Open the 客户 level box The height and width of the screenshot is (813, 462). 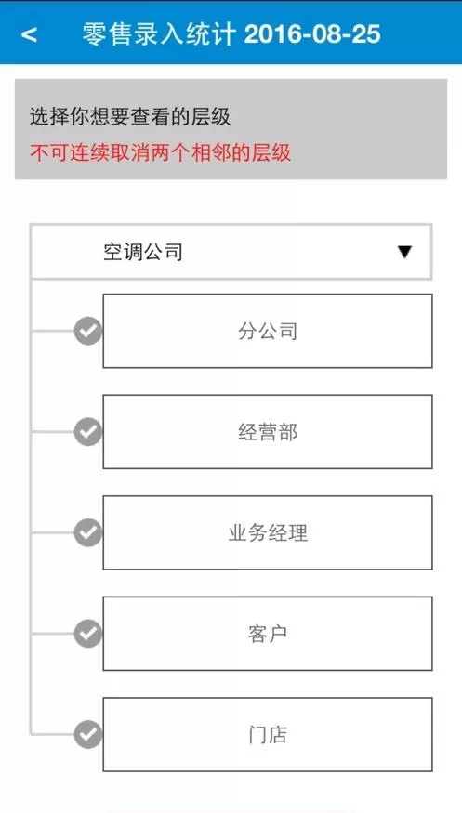coord(268,634)
